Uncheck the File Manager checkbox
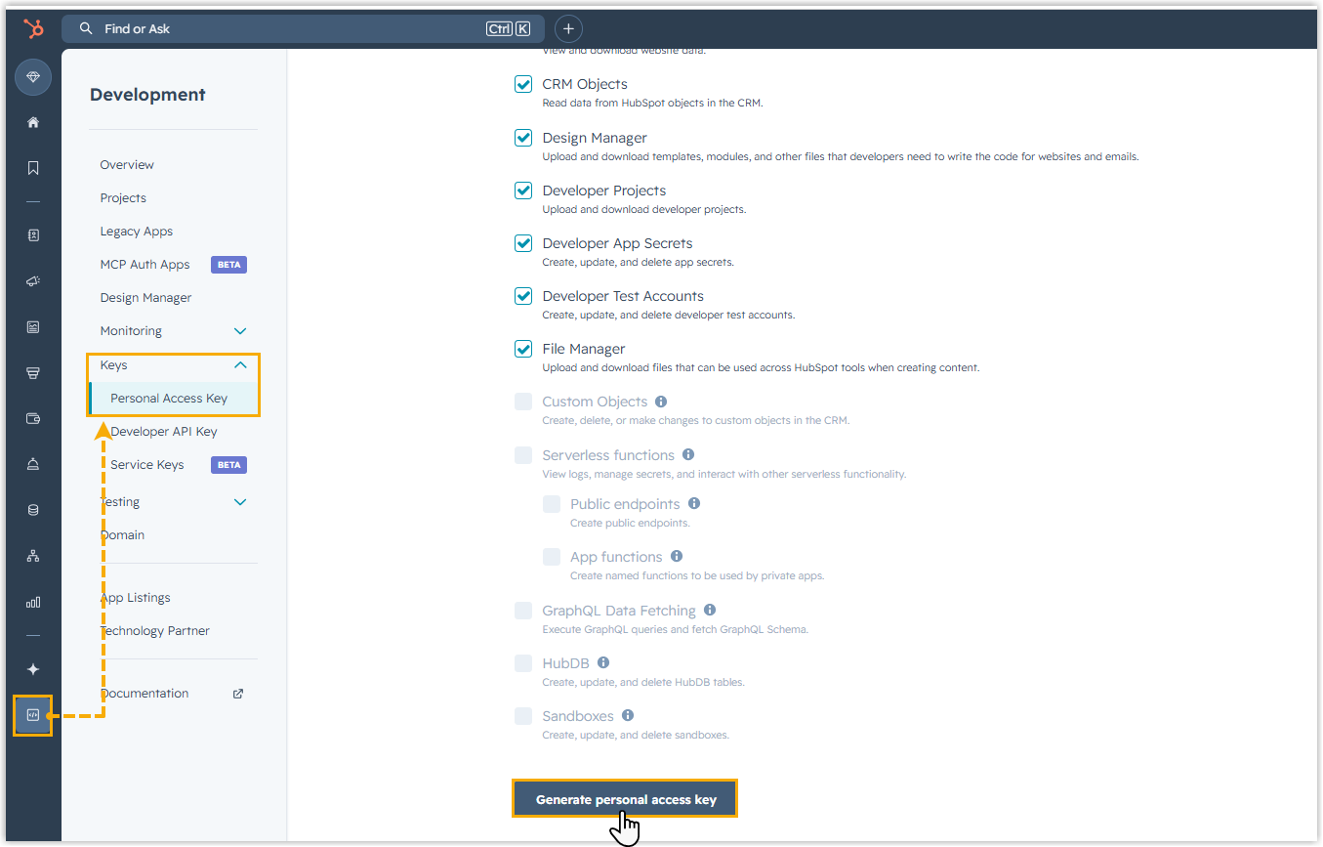Image resolution: width=1323 pixels, height=847 pixels. click(523, 349)
